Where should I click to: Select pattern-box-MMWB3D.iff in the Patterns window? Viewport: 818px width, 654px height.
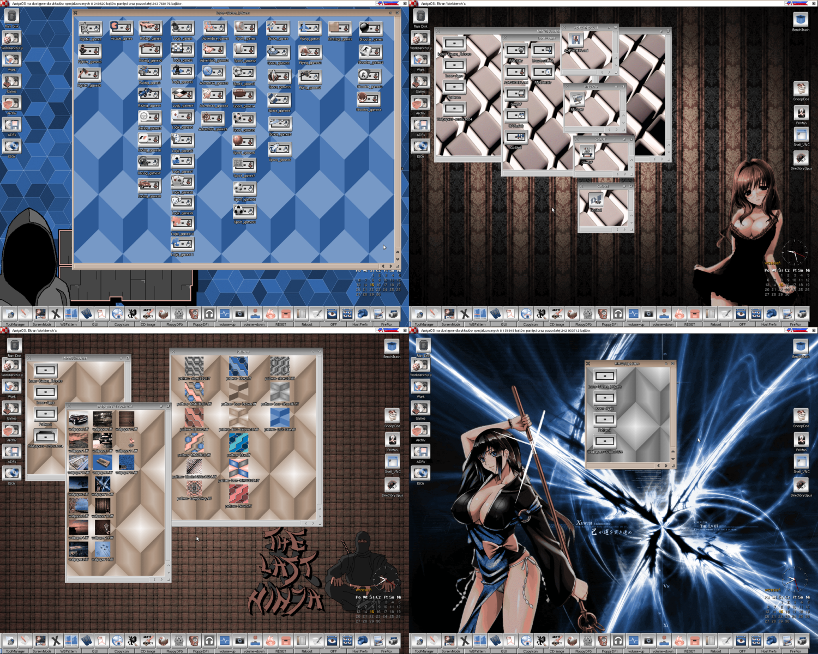[x=238, y=468]
